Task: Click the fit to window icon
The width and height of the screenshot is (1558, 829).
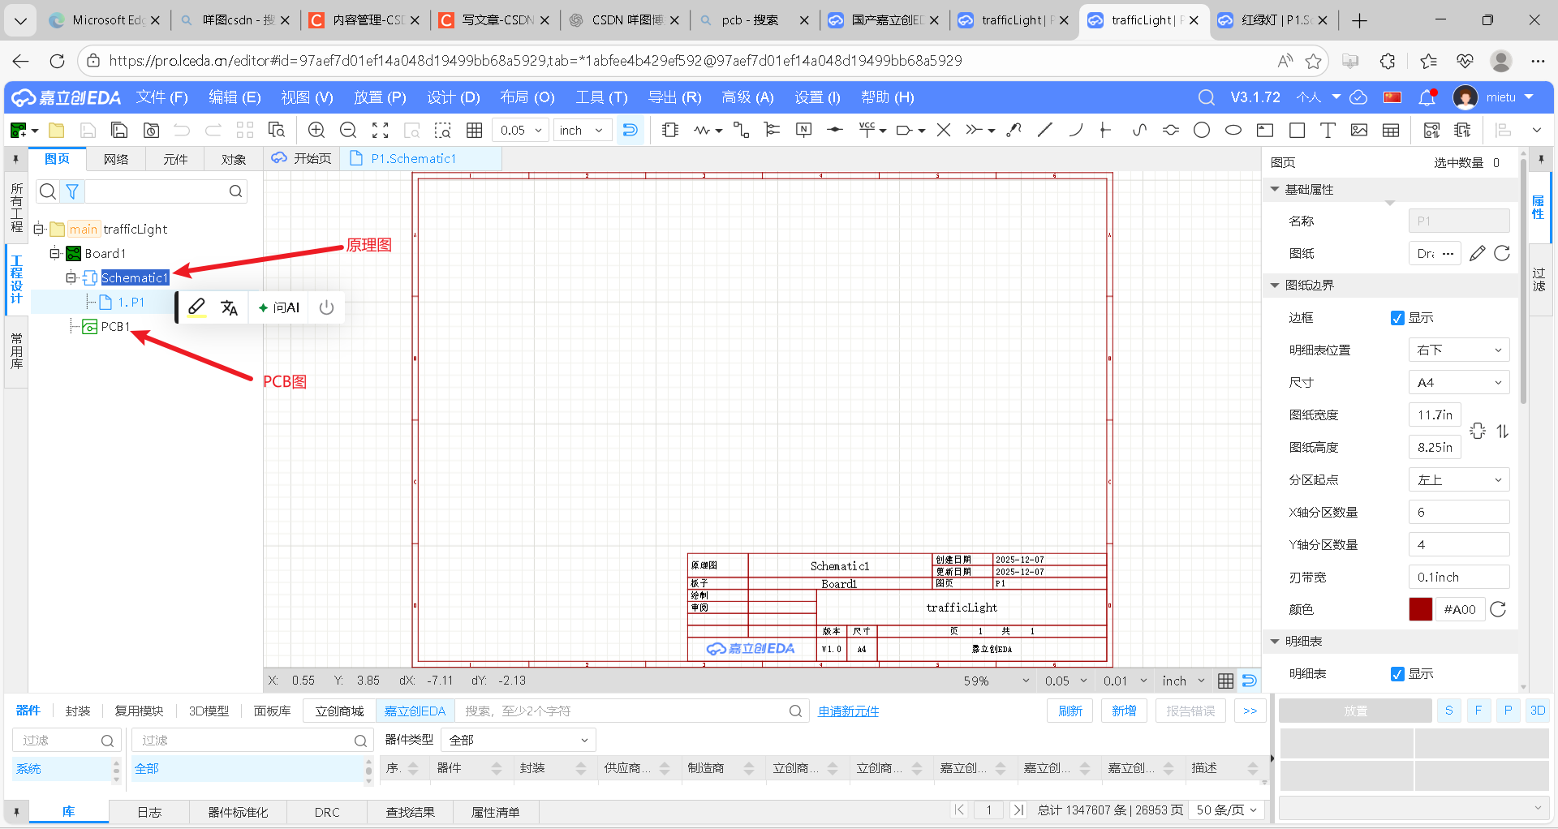Action: [380, 131]
